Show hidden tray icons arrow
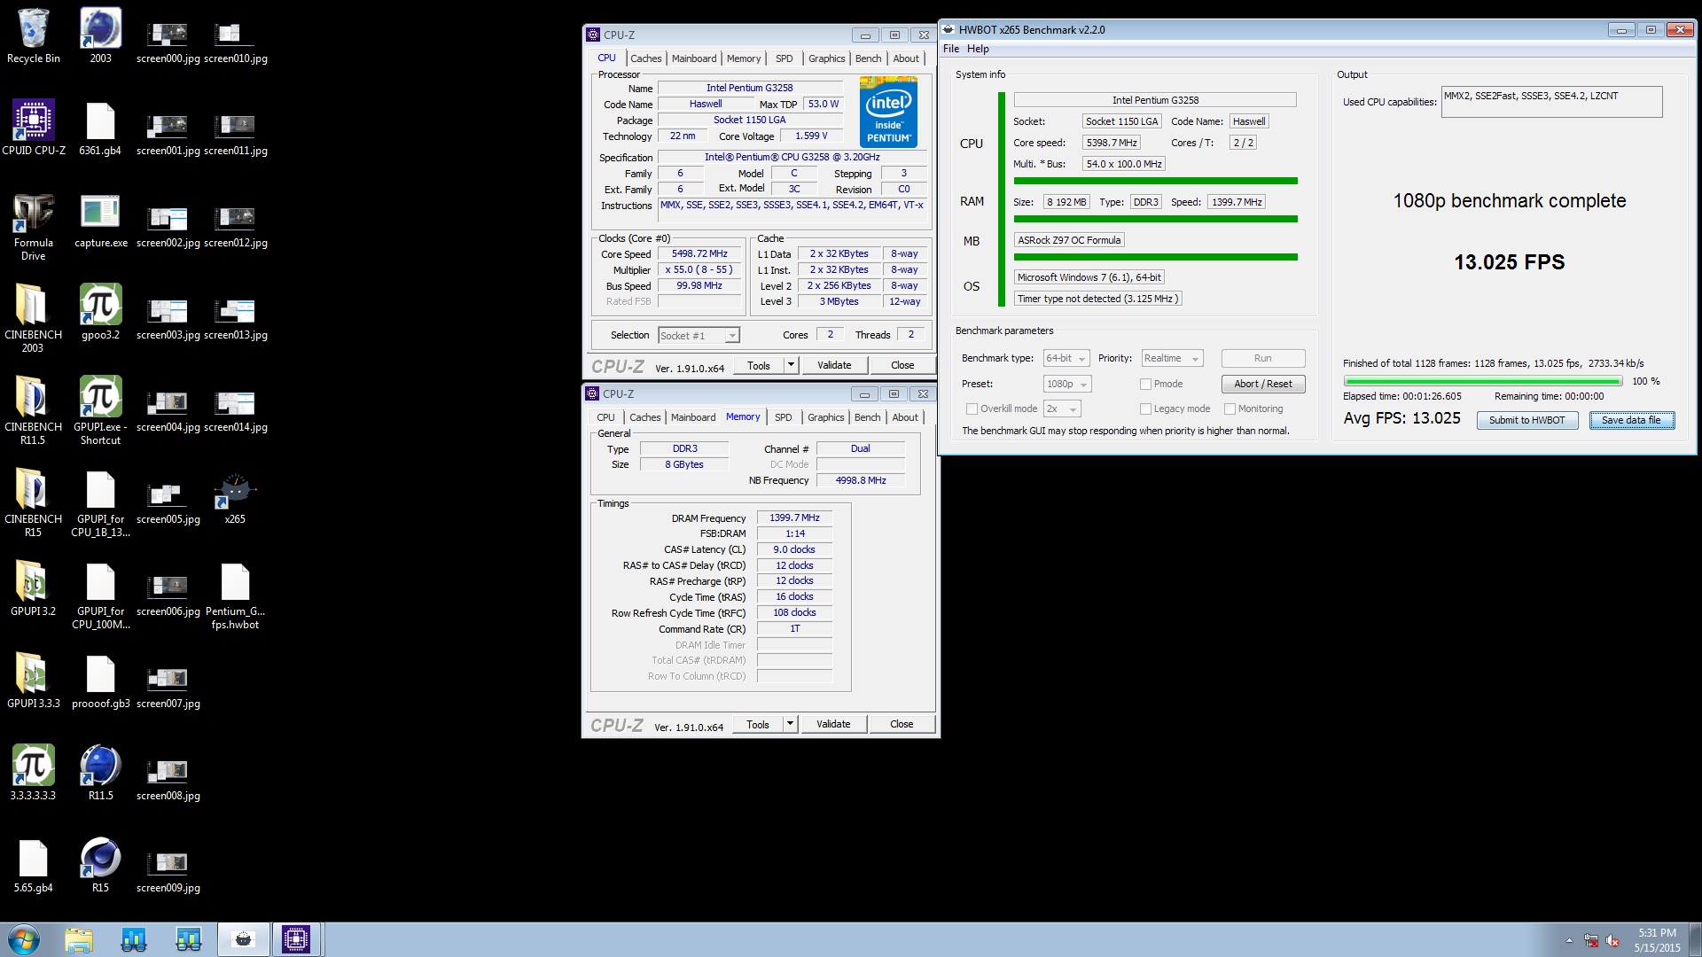 pos(1569,940)
